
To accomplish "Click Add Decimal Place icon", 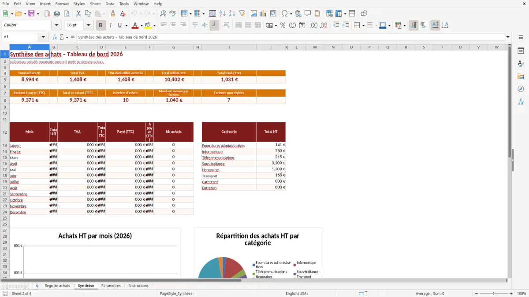I will point(314,26).
